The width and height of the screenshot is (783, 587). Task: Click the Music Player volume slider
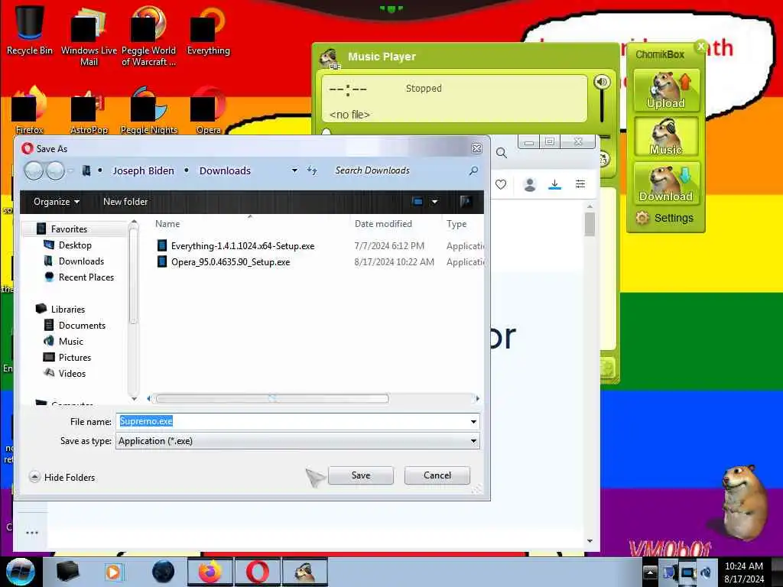point(602,105)
